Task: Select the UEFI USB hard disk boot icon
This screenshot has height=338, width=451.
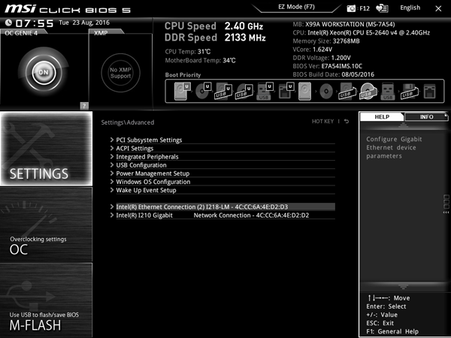Action: click(x=224, y=92)
